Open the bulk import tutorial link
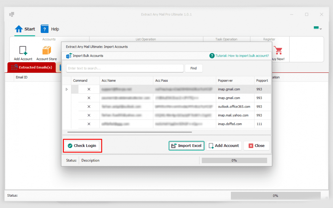333x208 pixels. pyautogui.click(x=242, y=56)
